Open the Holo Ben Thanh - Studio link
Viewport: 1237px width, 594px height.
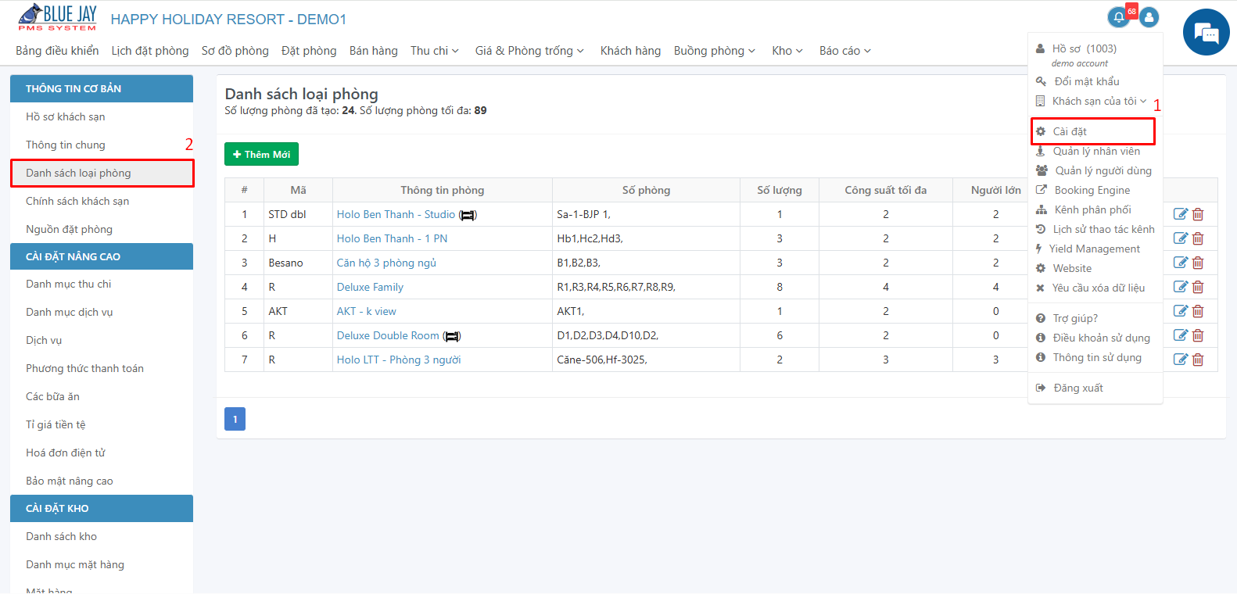click(x=396, y=214)
